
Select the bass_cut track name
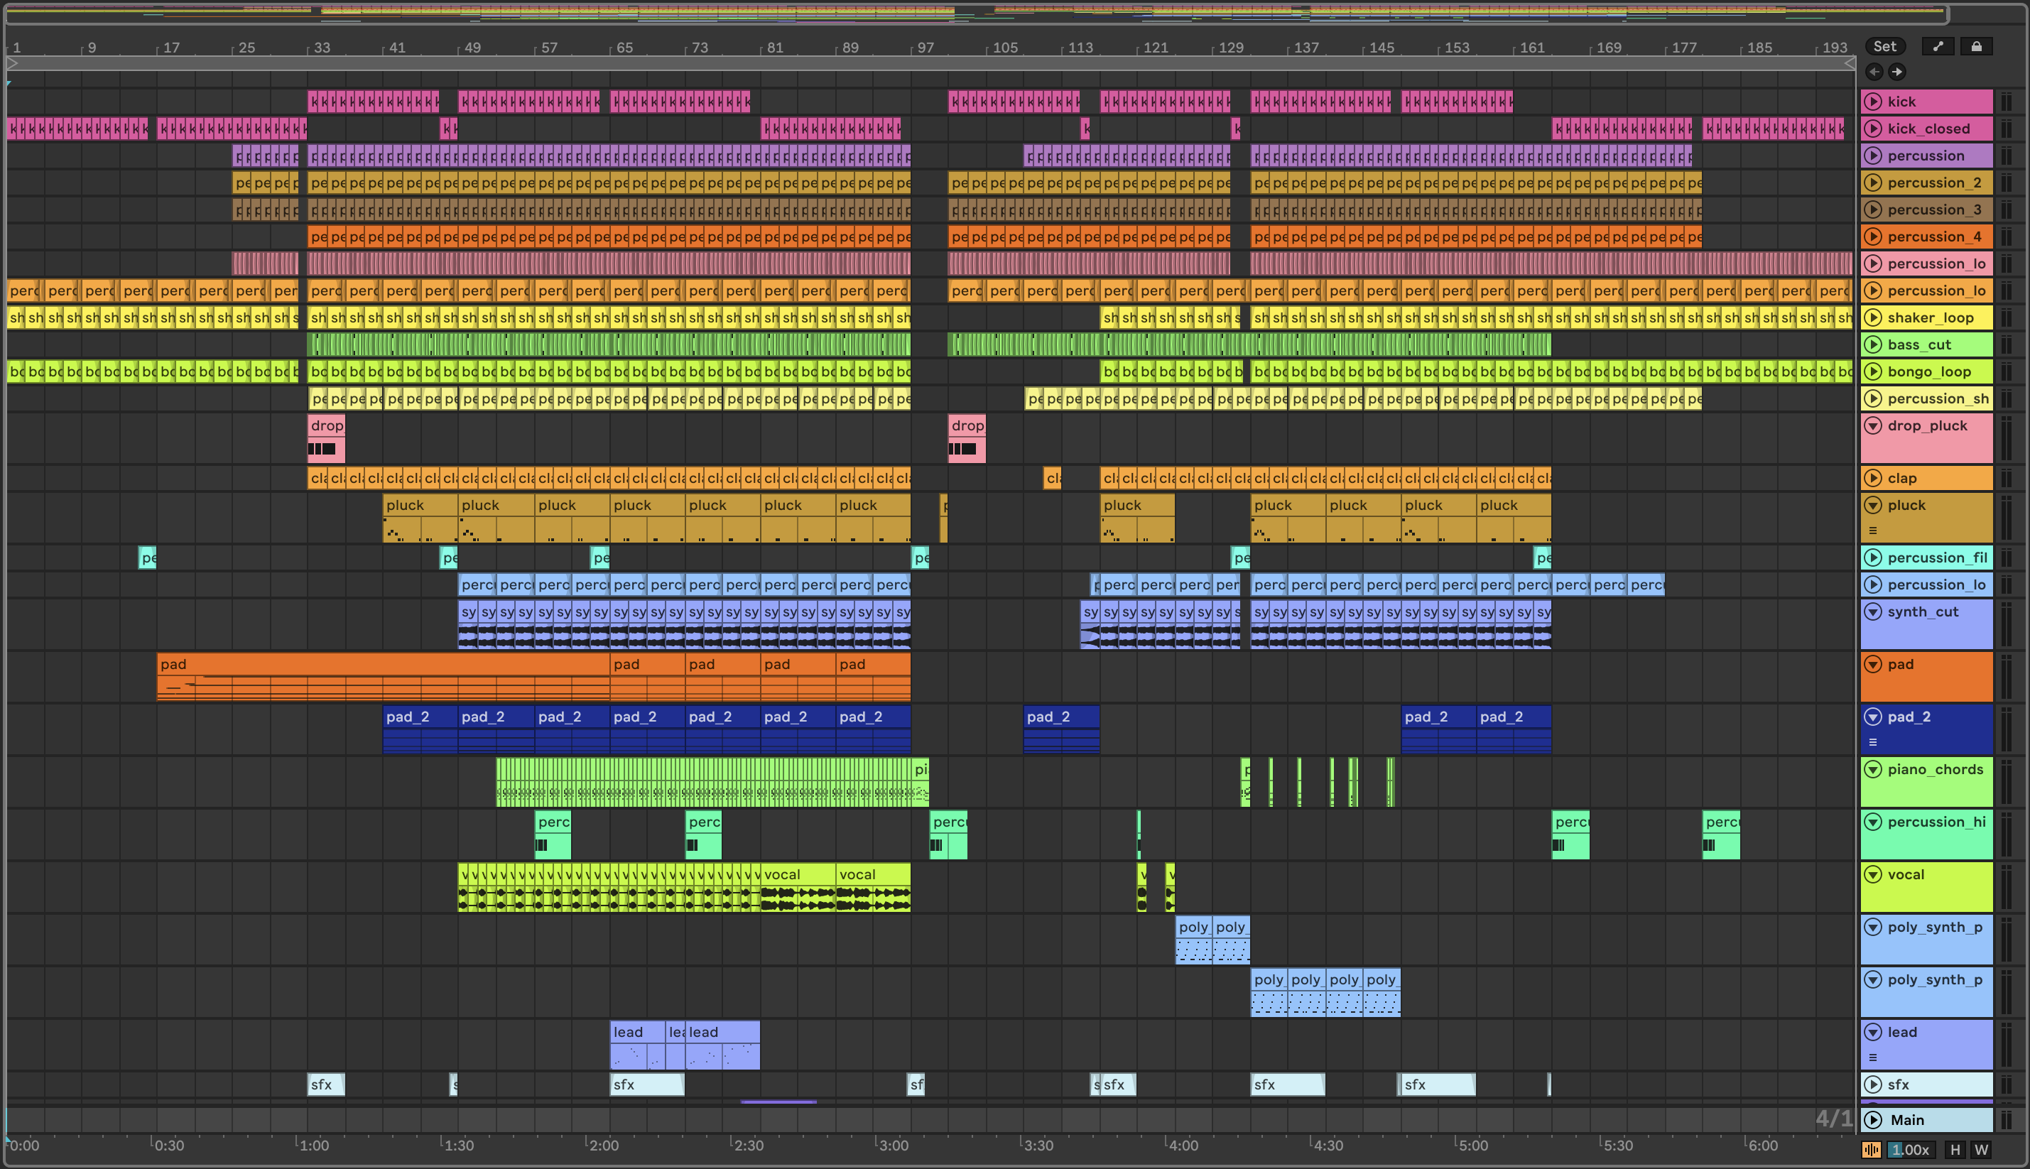pyautogui.click(x=1919, y=344)
